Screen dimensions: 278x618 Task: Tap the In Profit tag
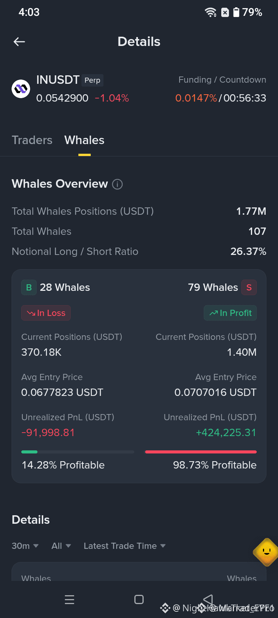[x=230, y=313]
